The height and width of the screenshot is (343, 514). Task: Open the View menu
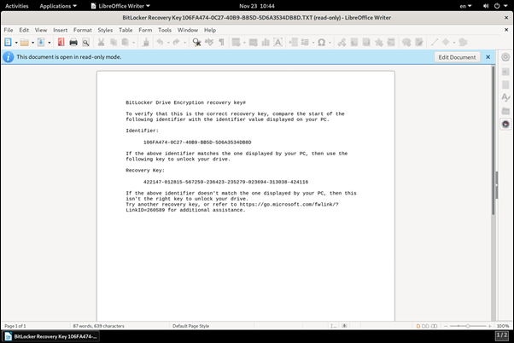pos(41,30)
